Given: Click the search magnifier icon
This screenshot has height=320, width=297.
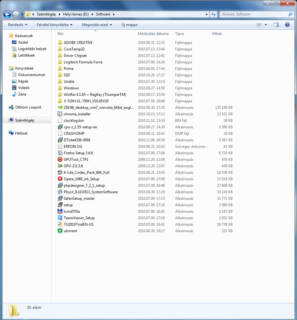Looking at the screenshot, I should [290, 14].
